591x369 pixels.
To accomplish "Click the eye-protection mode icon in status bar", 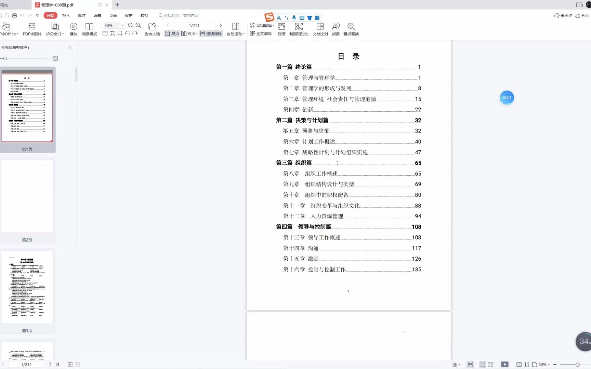I will point(455,365).
